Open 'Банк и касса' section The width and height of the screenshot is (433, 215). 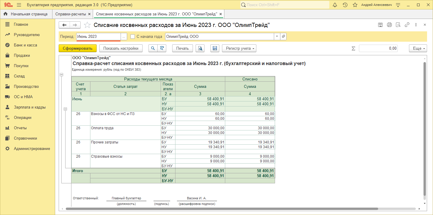click(x=25, y=45)
